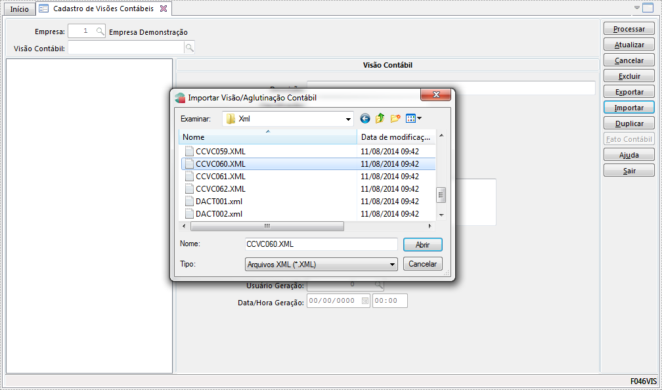Create new folder icon in dialog
662x390 pixels.
[x=395, y=119]
